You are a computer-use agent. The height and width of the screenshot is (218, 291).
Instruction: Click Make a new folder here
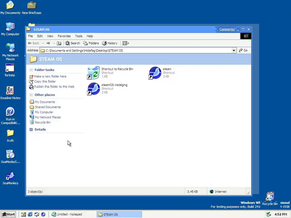click(48, 76)
